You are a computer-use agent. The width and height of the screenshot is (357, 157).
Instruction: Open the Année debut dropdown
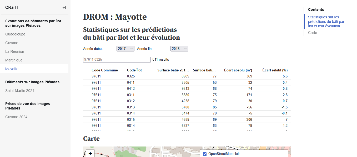tap(125, 49)
